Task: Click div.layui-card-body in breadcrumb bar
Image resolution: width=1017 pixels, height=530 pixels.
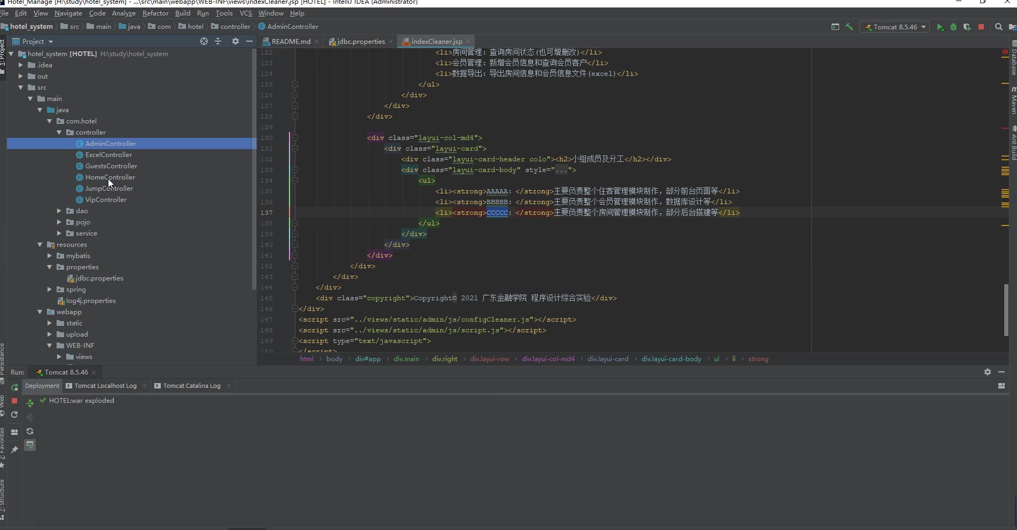Action: coord(671,359)
